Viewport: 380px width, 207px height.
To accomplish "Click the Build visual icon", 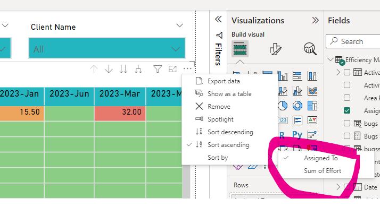I will tap(240, 49).
